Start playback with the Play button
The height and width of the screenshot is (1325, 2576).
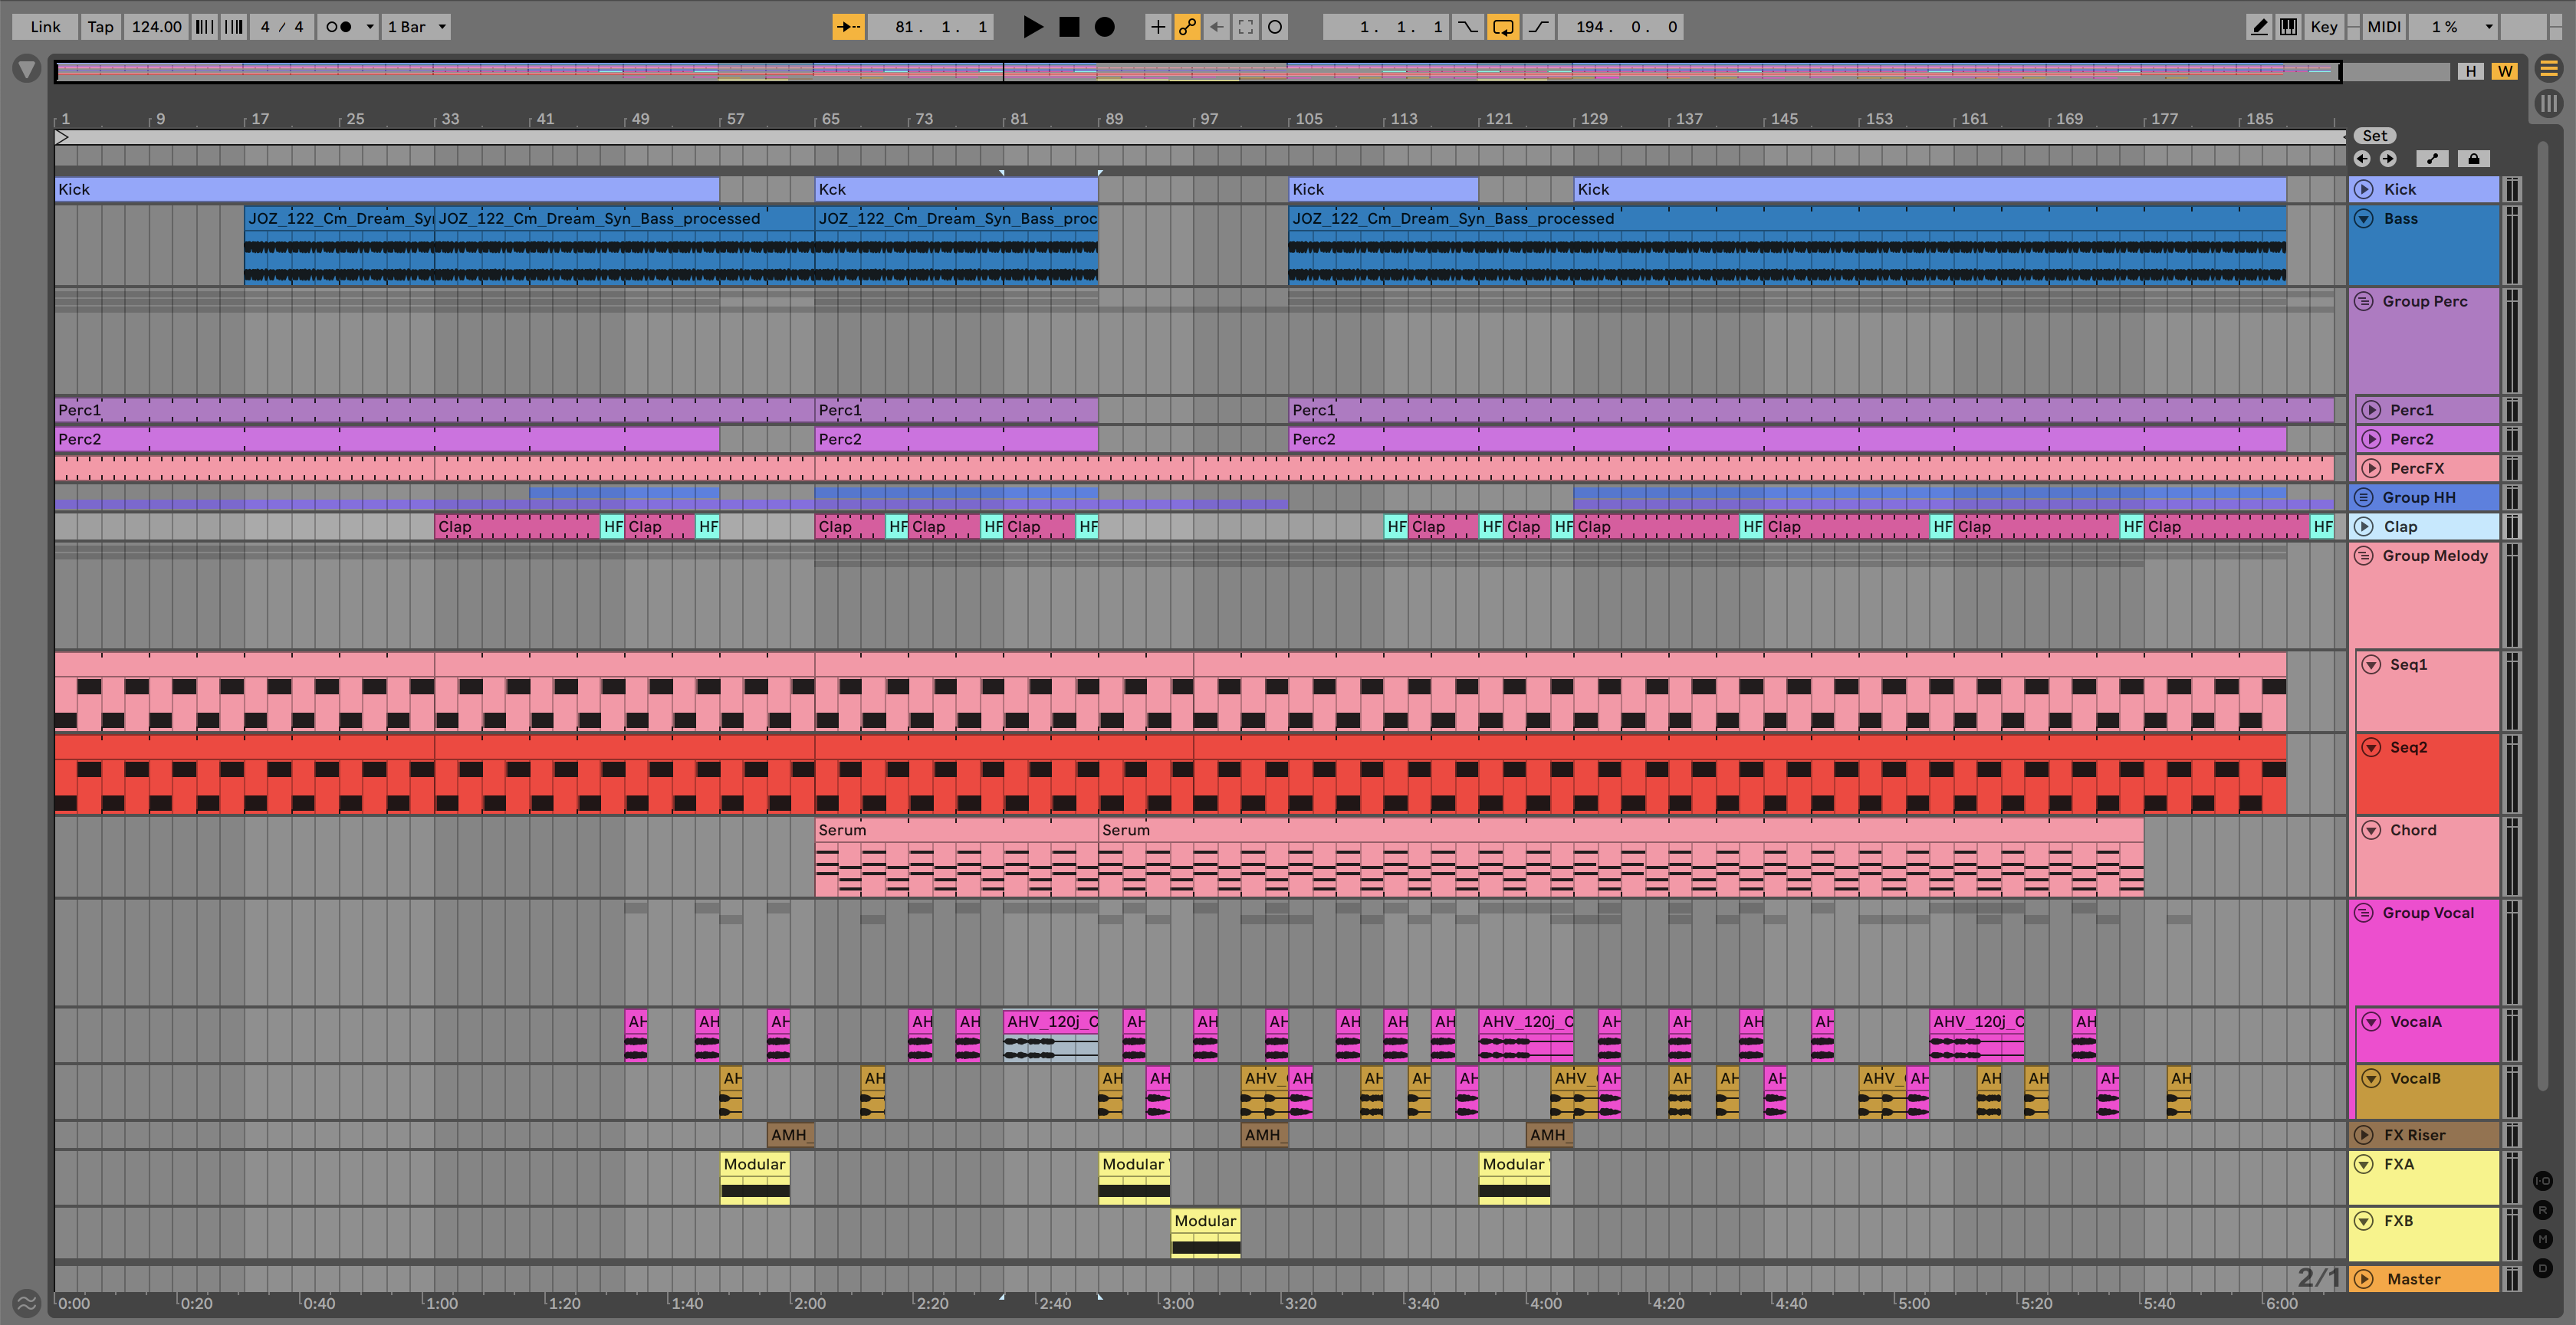point(1033,27)
